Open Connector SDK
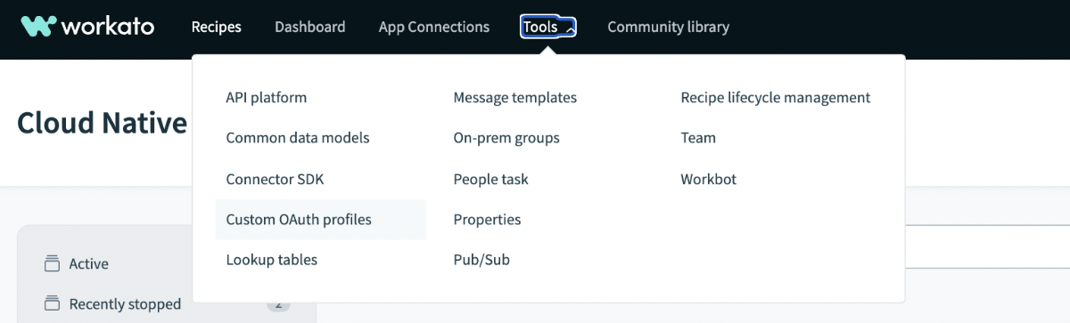The image size is (1070, 323). 276,179
